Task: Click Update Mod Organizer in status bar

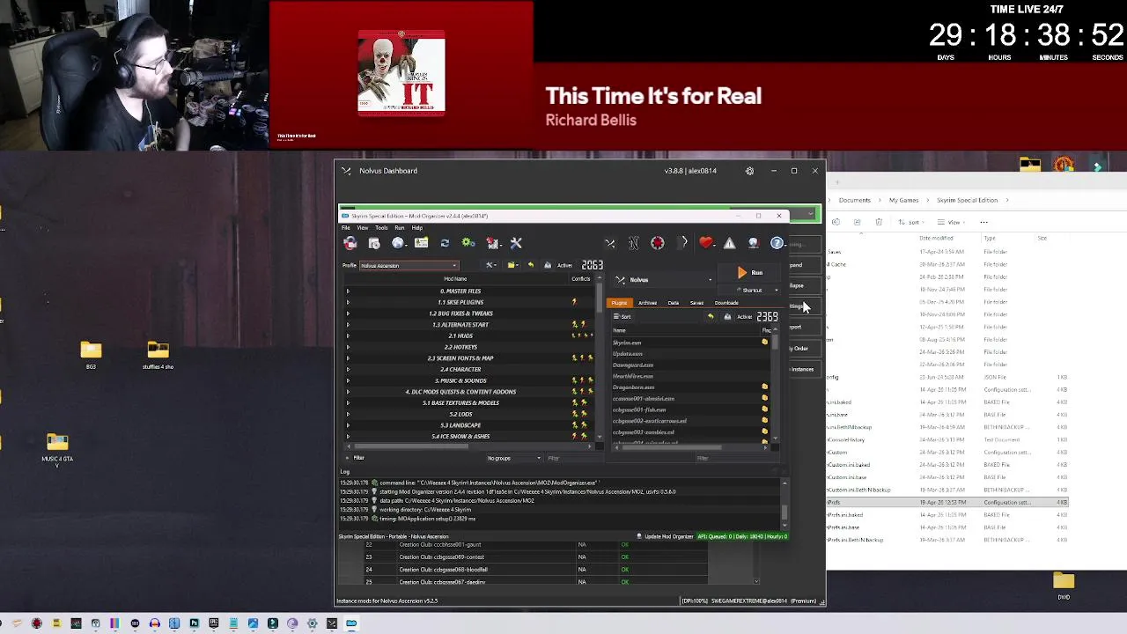Action: click(664, 536)
